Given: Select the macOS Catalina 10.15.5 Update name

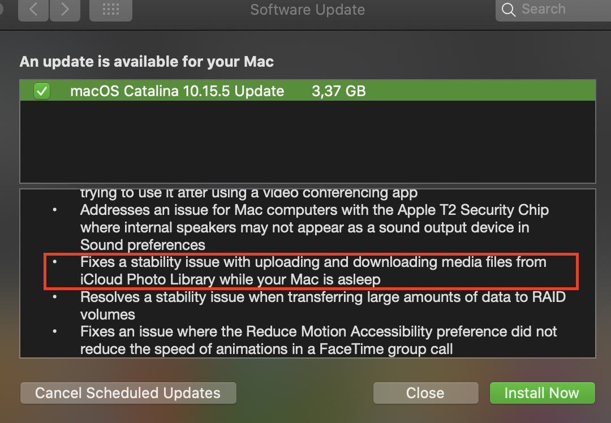Looking at the screenshot, I should tap(177, 90).
